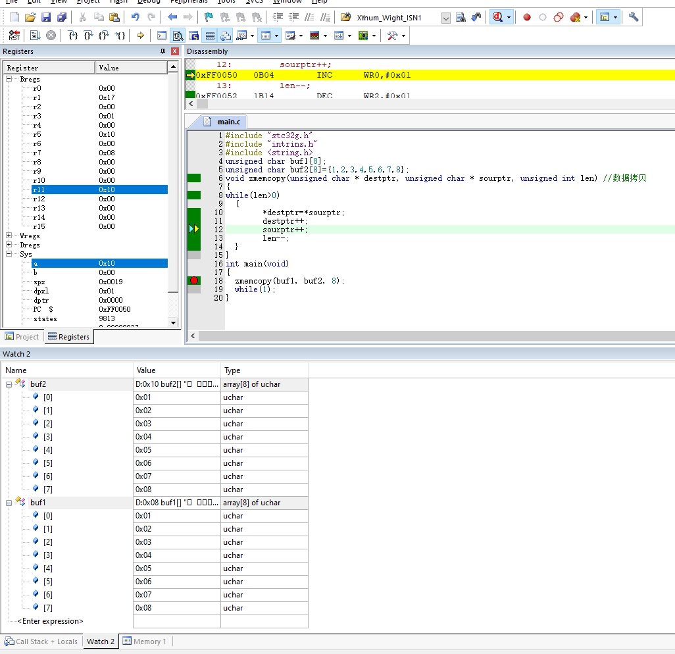Click the Save file toolbar icon
Viewport: 675px width, 654px height.
pos(46,17)
